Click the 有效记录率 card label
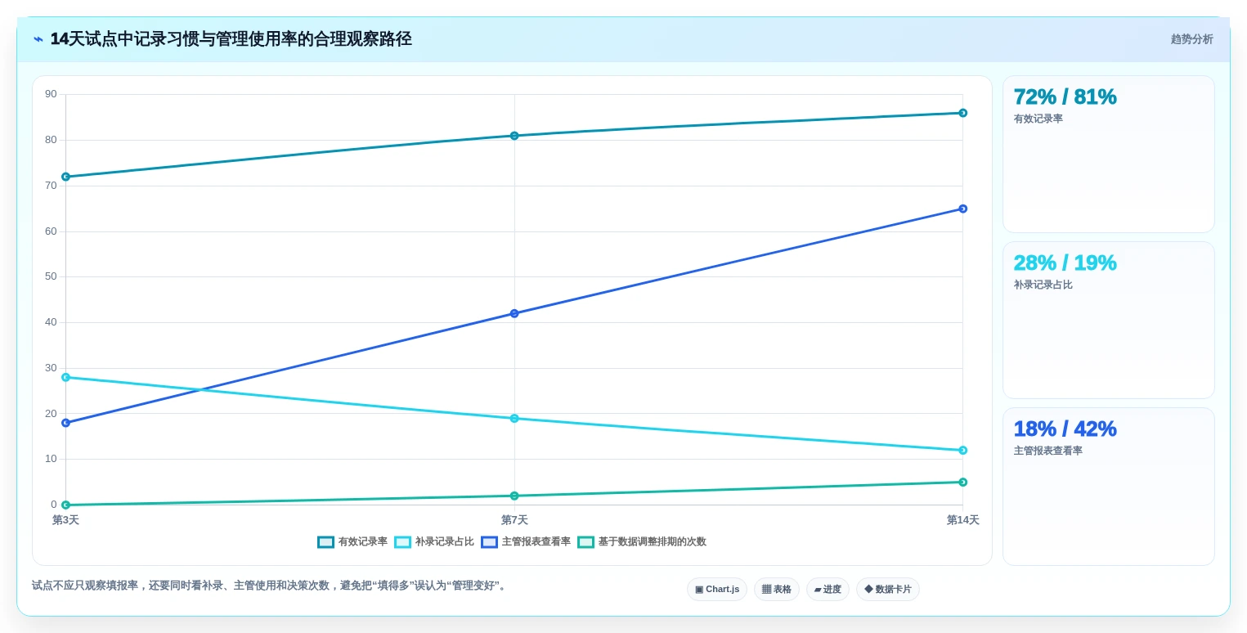This screenshot has width=1247, height=633. point(1038,119)
